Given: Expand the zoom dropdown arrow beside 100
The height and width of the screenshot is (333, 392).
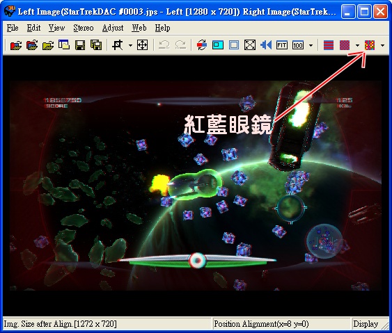Looking at the screenshot, I should [x=311, y=45].
